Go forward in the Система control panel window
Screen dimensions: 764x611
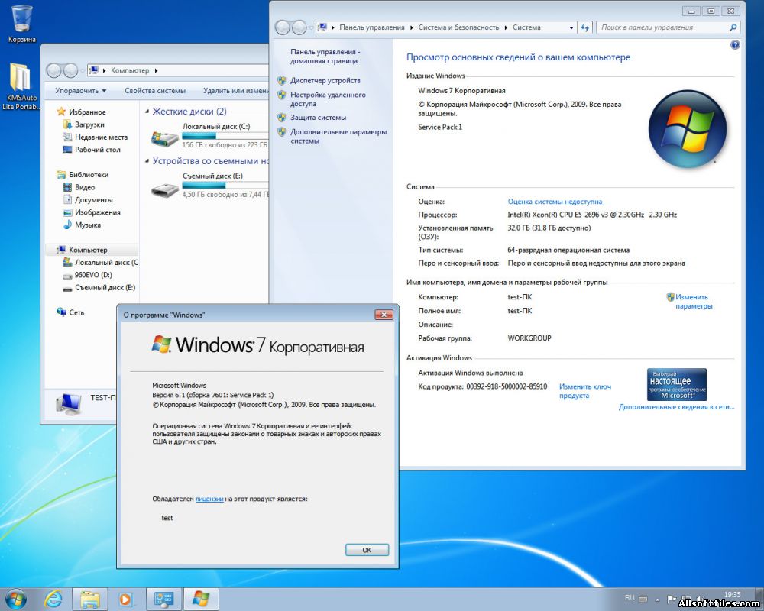pyautogui.click(x=299, y=27)
